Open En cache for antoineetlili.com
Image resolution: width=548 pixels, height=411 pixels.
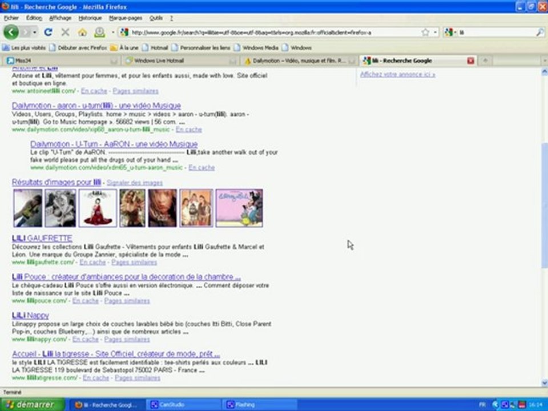[x=94, y=91]
